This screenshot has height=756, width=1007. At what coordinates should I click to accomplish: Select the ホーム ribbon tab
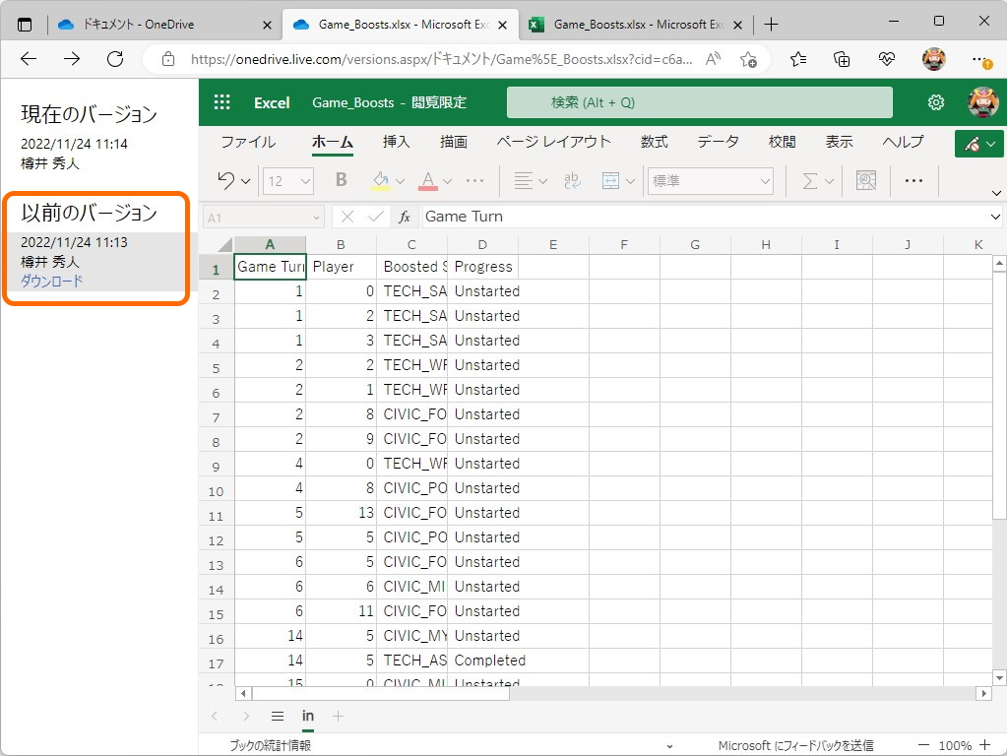click(x=332, y=142)
